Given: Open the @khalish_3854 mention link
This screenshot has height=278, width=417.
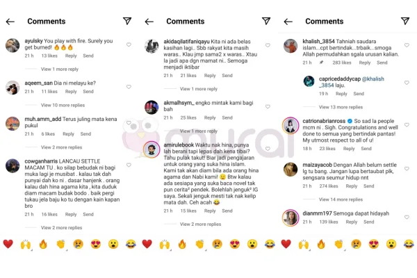Looking at the screenshot, I should 352,82.
